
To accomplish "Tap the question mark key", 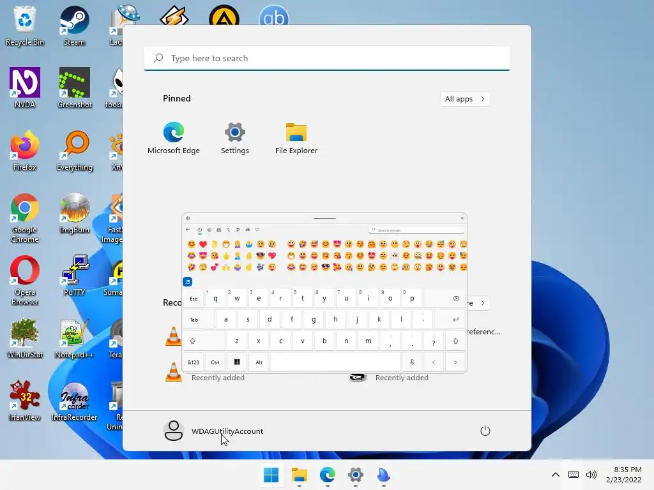I will coord(434,341).
